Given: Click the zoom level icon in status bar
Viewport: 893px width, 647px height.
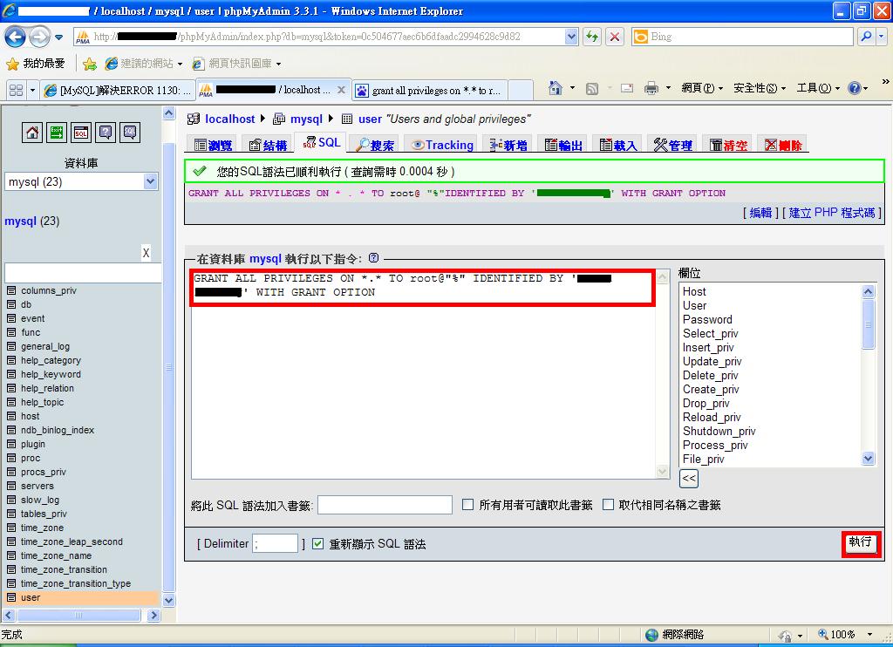Looking at the screenshot, I should pyautogui.click(x=823, y=634).
